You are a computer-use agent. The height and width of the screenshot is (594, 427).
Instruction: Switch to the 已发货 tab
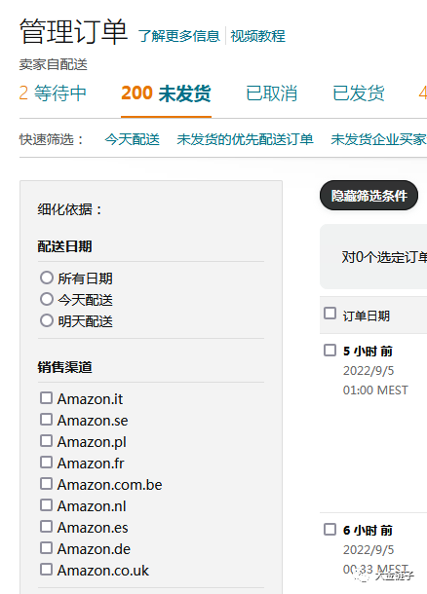[x=359, y=93]
